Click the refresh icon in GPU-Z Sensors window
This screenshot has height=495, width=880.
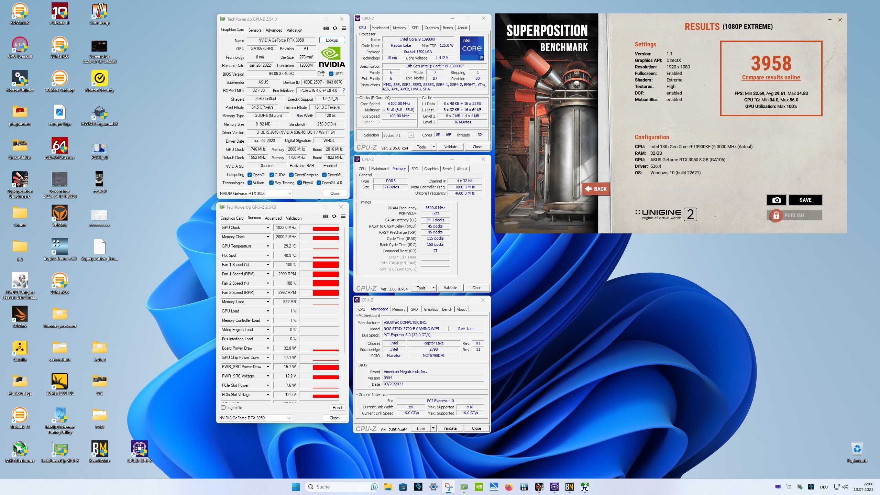tap(334, 216)
